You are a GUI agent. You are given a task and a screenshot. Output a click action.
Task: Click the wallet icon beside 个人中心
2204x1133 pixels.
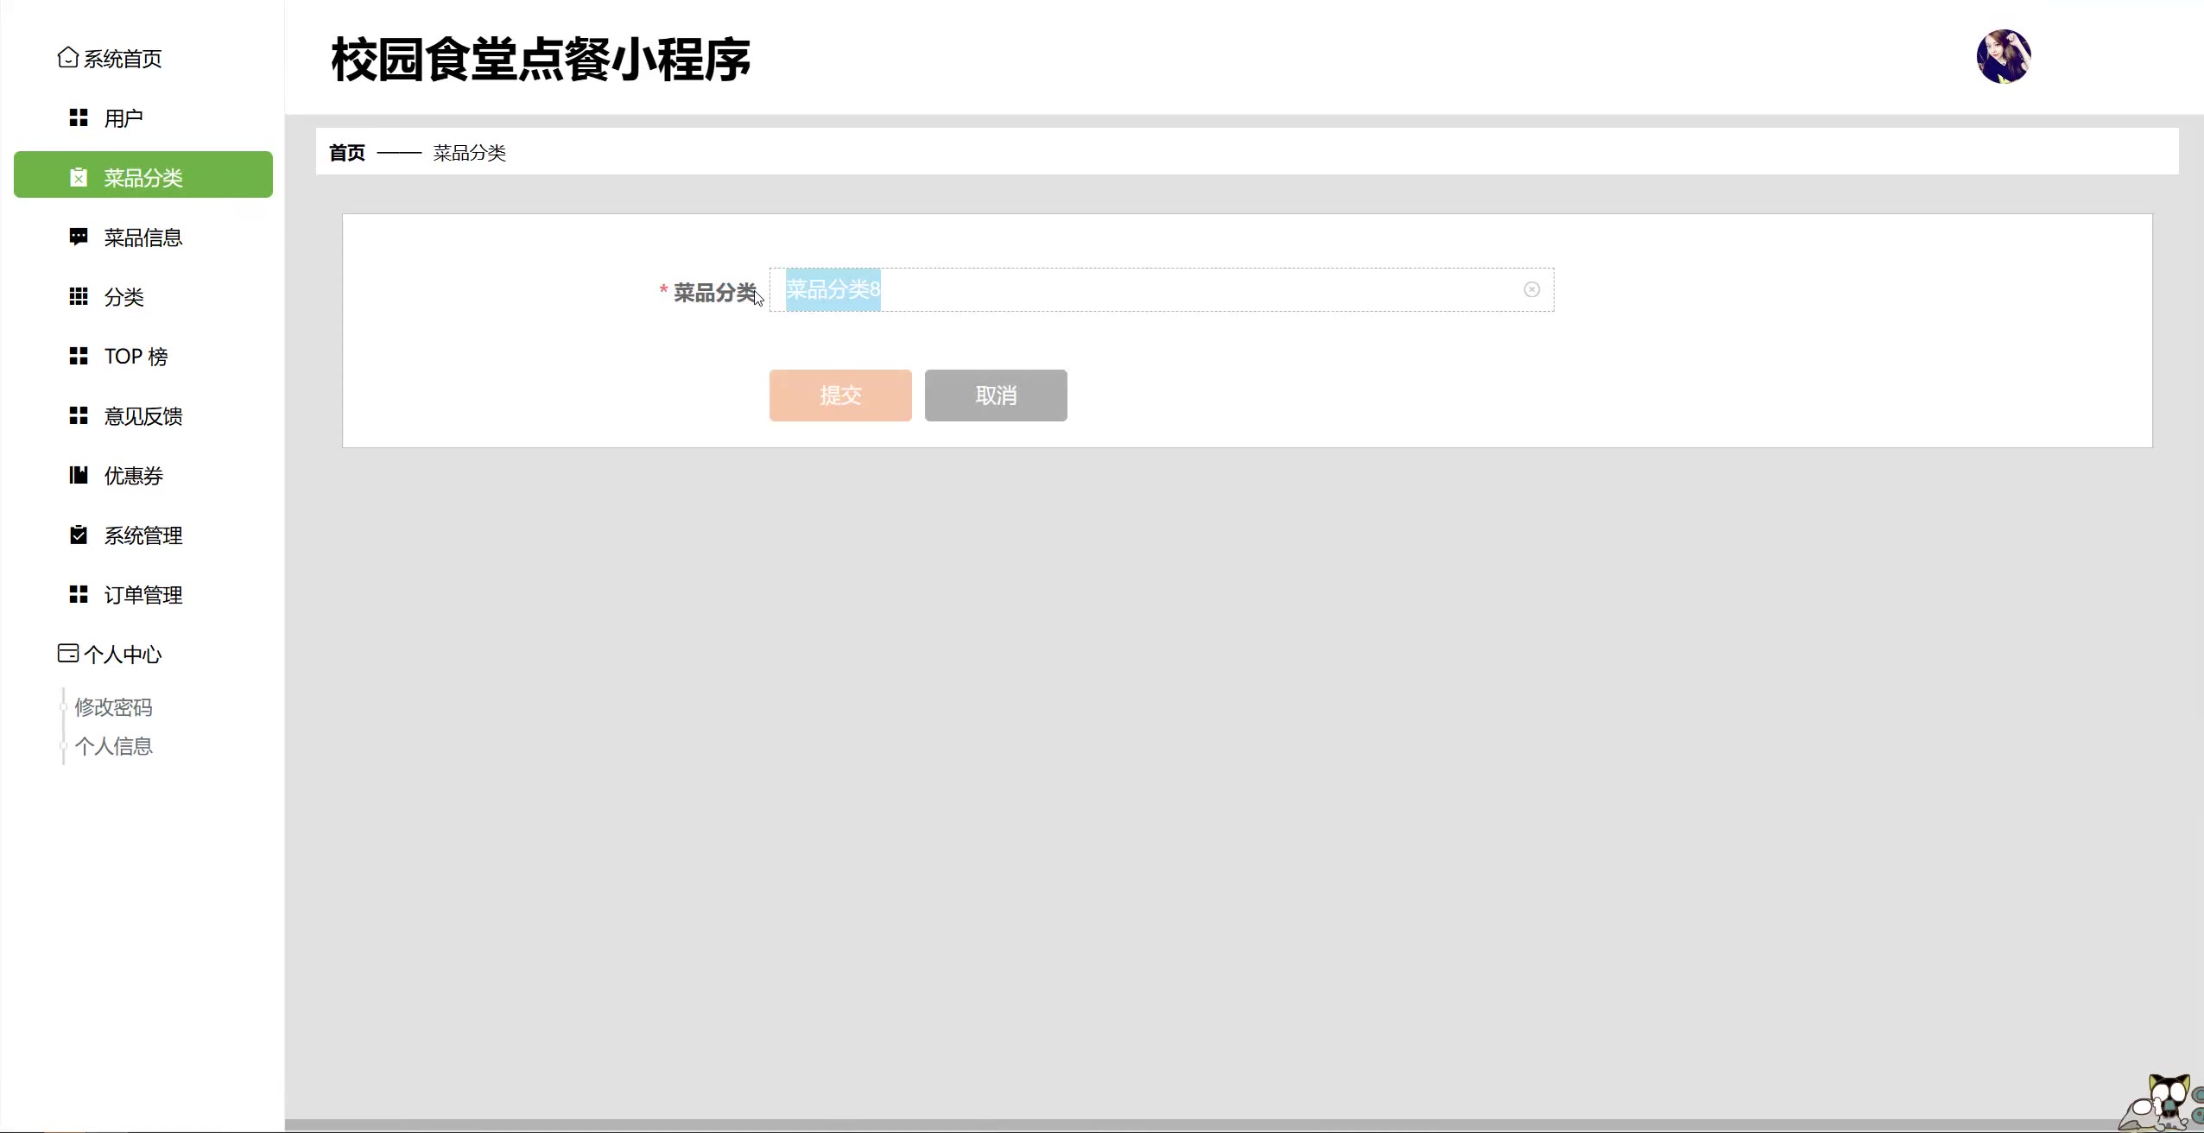click(x=67, y=653)
